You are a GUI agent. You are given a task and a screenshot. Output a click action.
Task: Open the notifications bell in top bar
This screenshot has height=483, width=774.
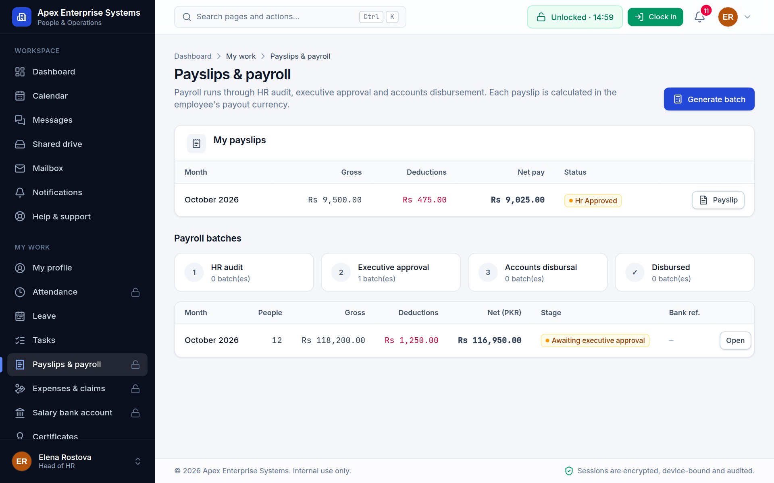[x=699, y=17]
